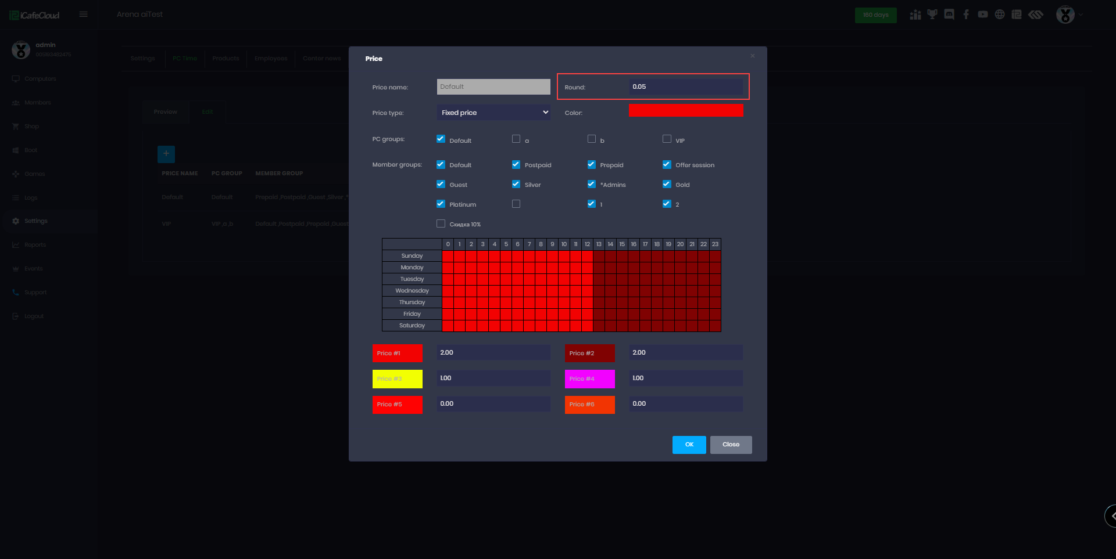Open the profile avatar dropdown chevron
The image size is (1116, 559).
1081,15
